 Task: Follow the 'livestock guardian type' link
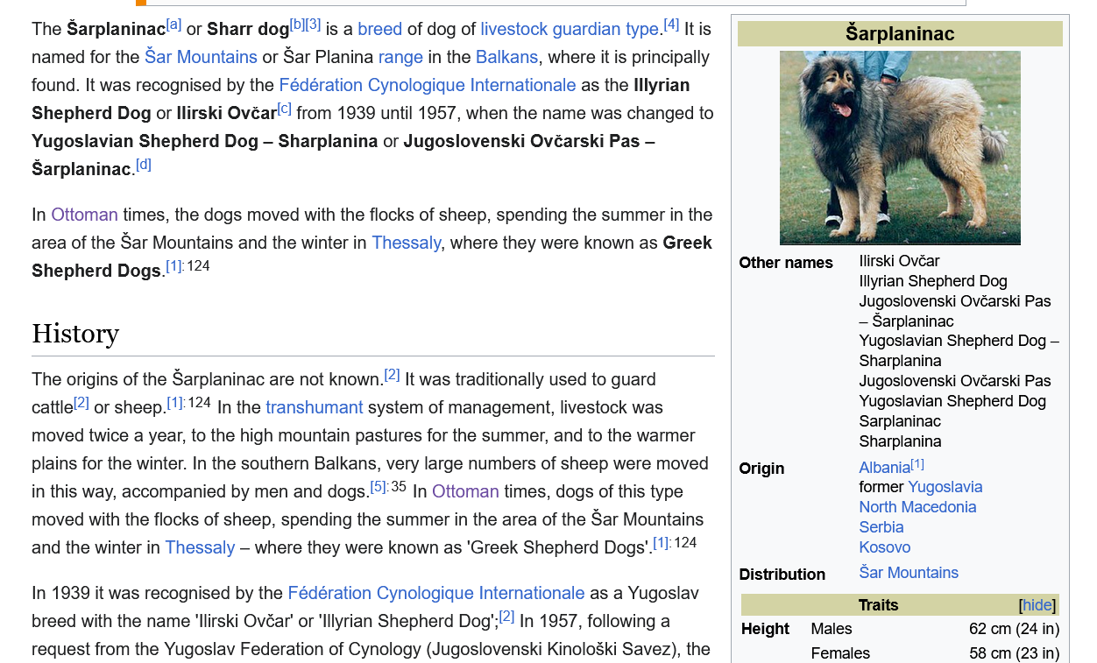(570, 29)
